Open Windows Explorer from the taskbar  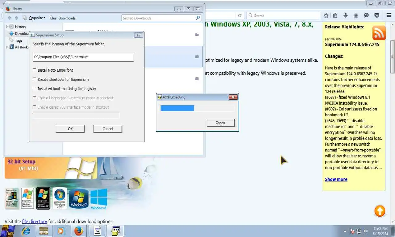(x=44, y=231)
